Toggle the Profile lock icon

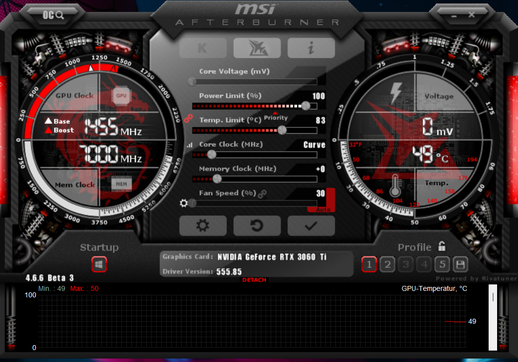click(442, 246)
